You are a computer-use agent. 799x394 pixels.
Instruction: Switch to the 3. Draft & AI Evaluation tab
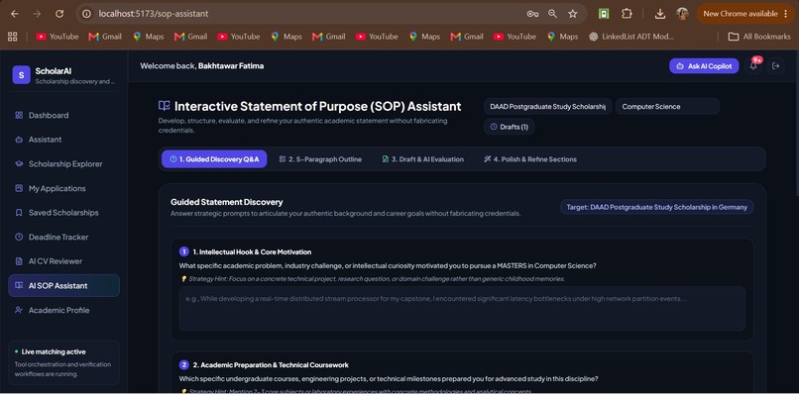coord(423,159)
